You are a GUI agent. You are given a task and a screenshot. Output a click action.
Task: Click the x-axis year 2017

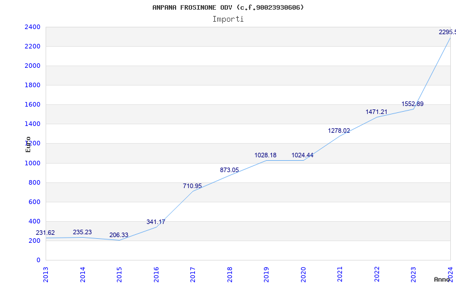coord(193,274)
